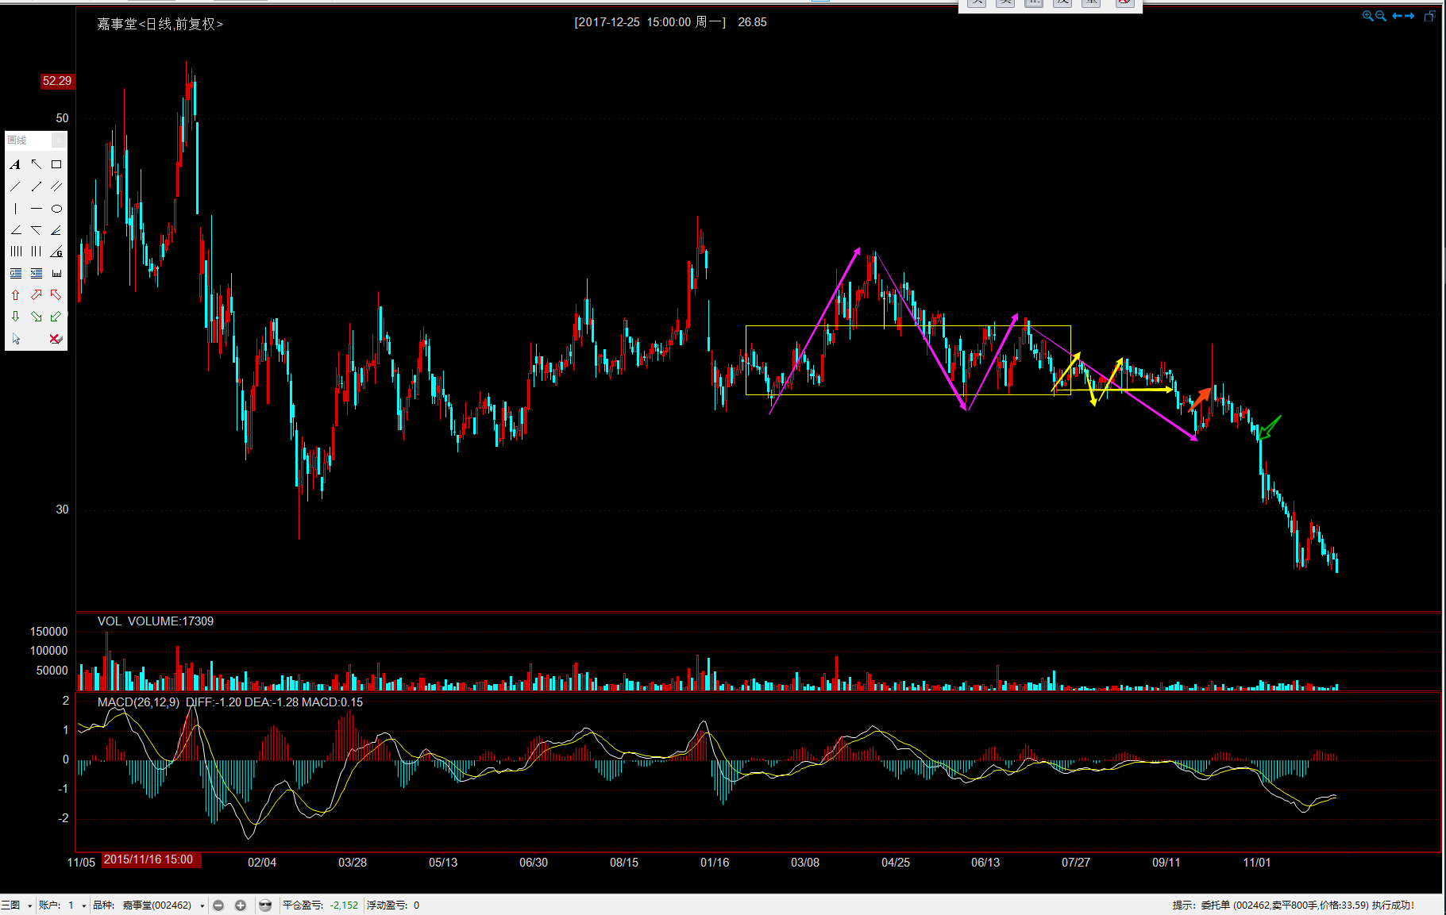Choose the horizontal line drawing tool

pos(36,210)
